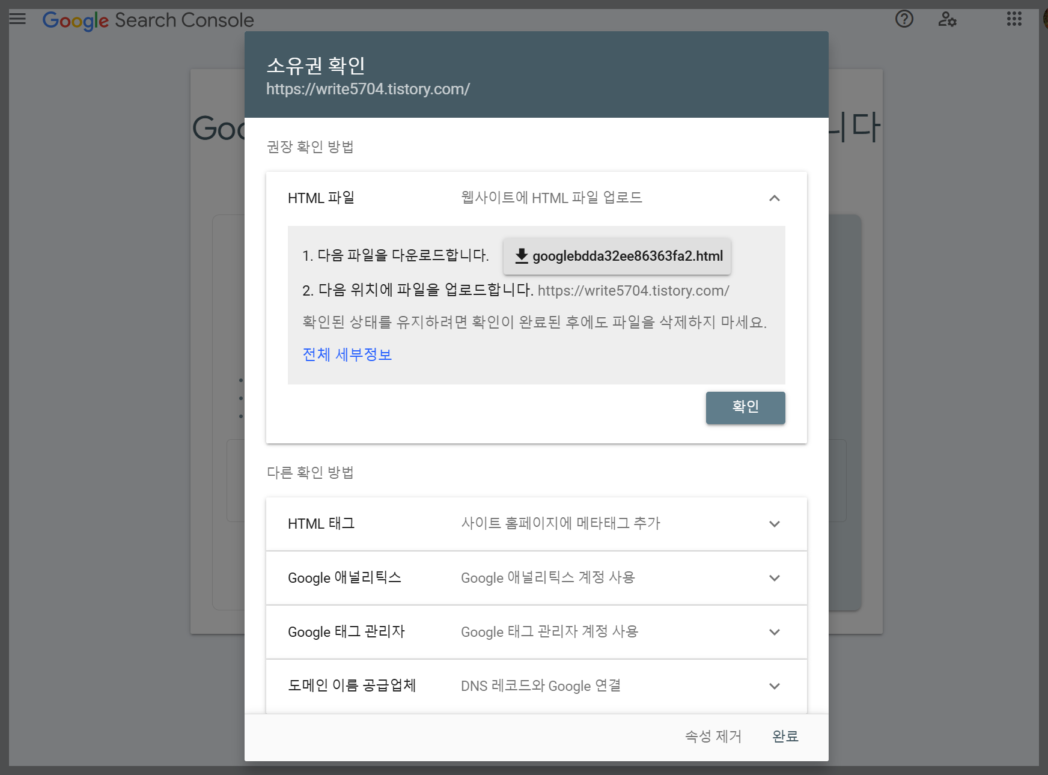Expand the Google 태그 관리자 method
This screenshot has height=775, width=1048.
coord(775,632)
